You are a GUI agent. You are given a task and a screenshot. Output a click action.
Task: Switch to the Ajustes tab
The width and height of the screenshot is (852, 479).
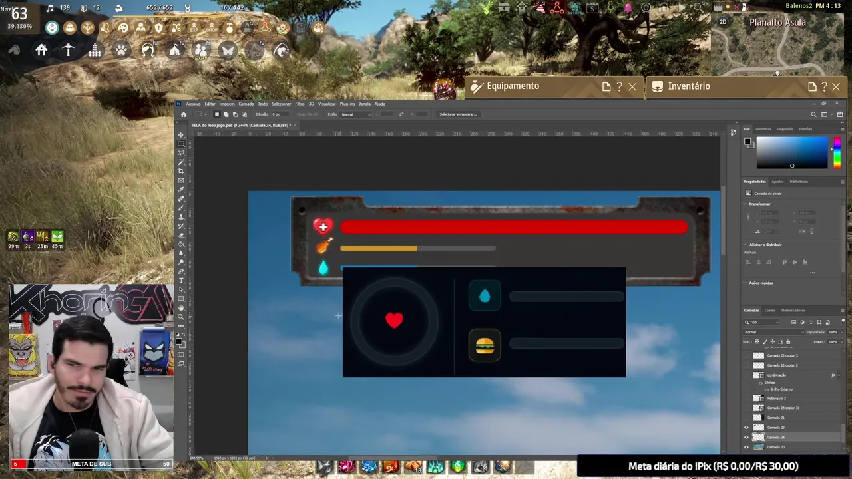point(777,182)
